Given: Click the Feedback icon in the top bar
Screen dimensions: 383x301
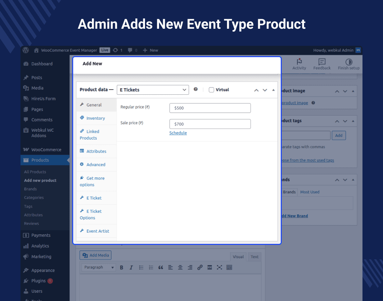Looking at the screenshot, I should coord(322,64).
